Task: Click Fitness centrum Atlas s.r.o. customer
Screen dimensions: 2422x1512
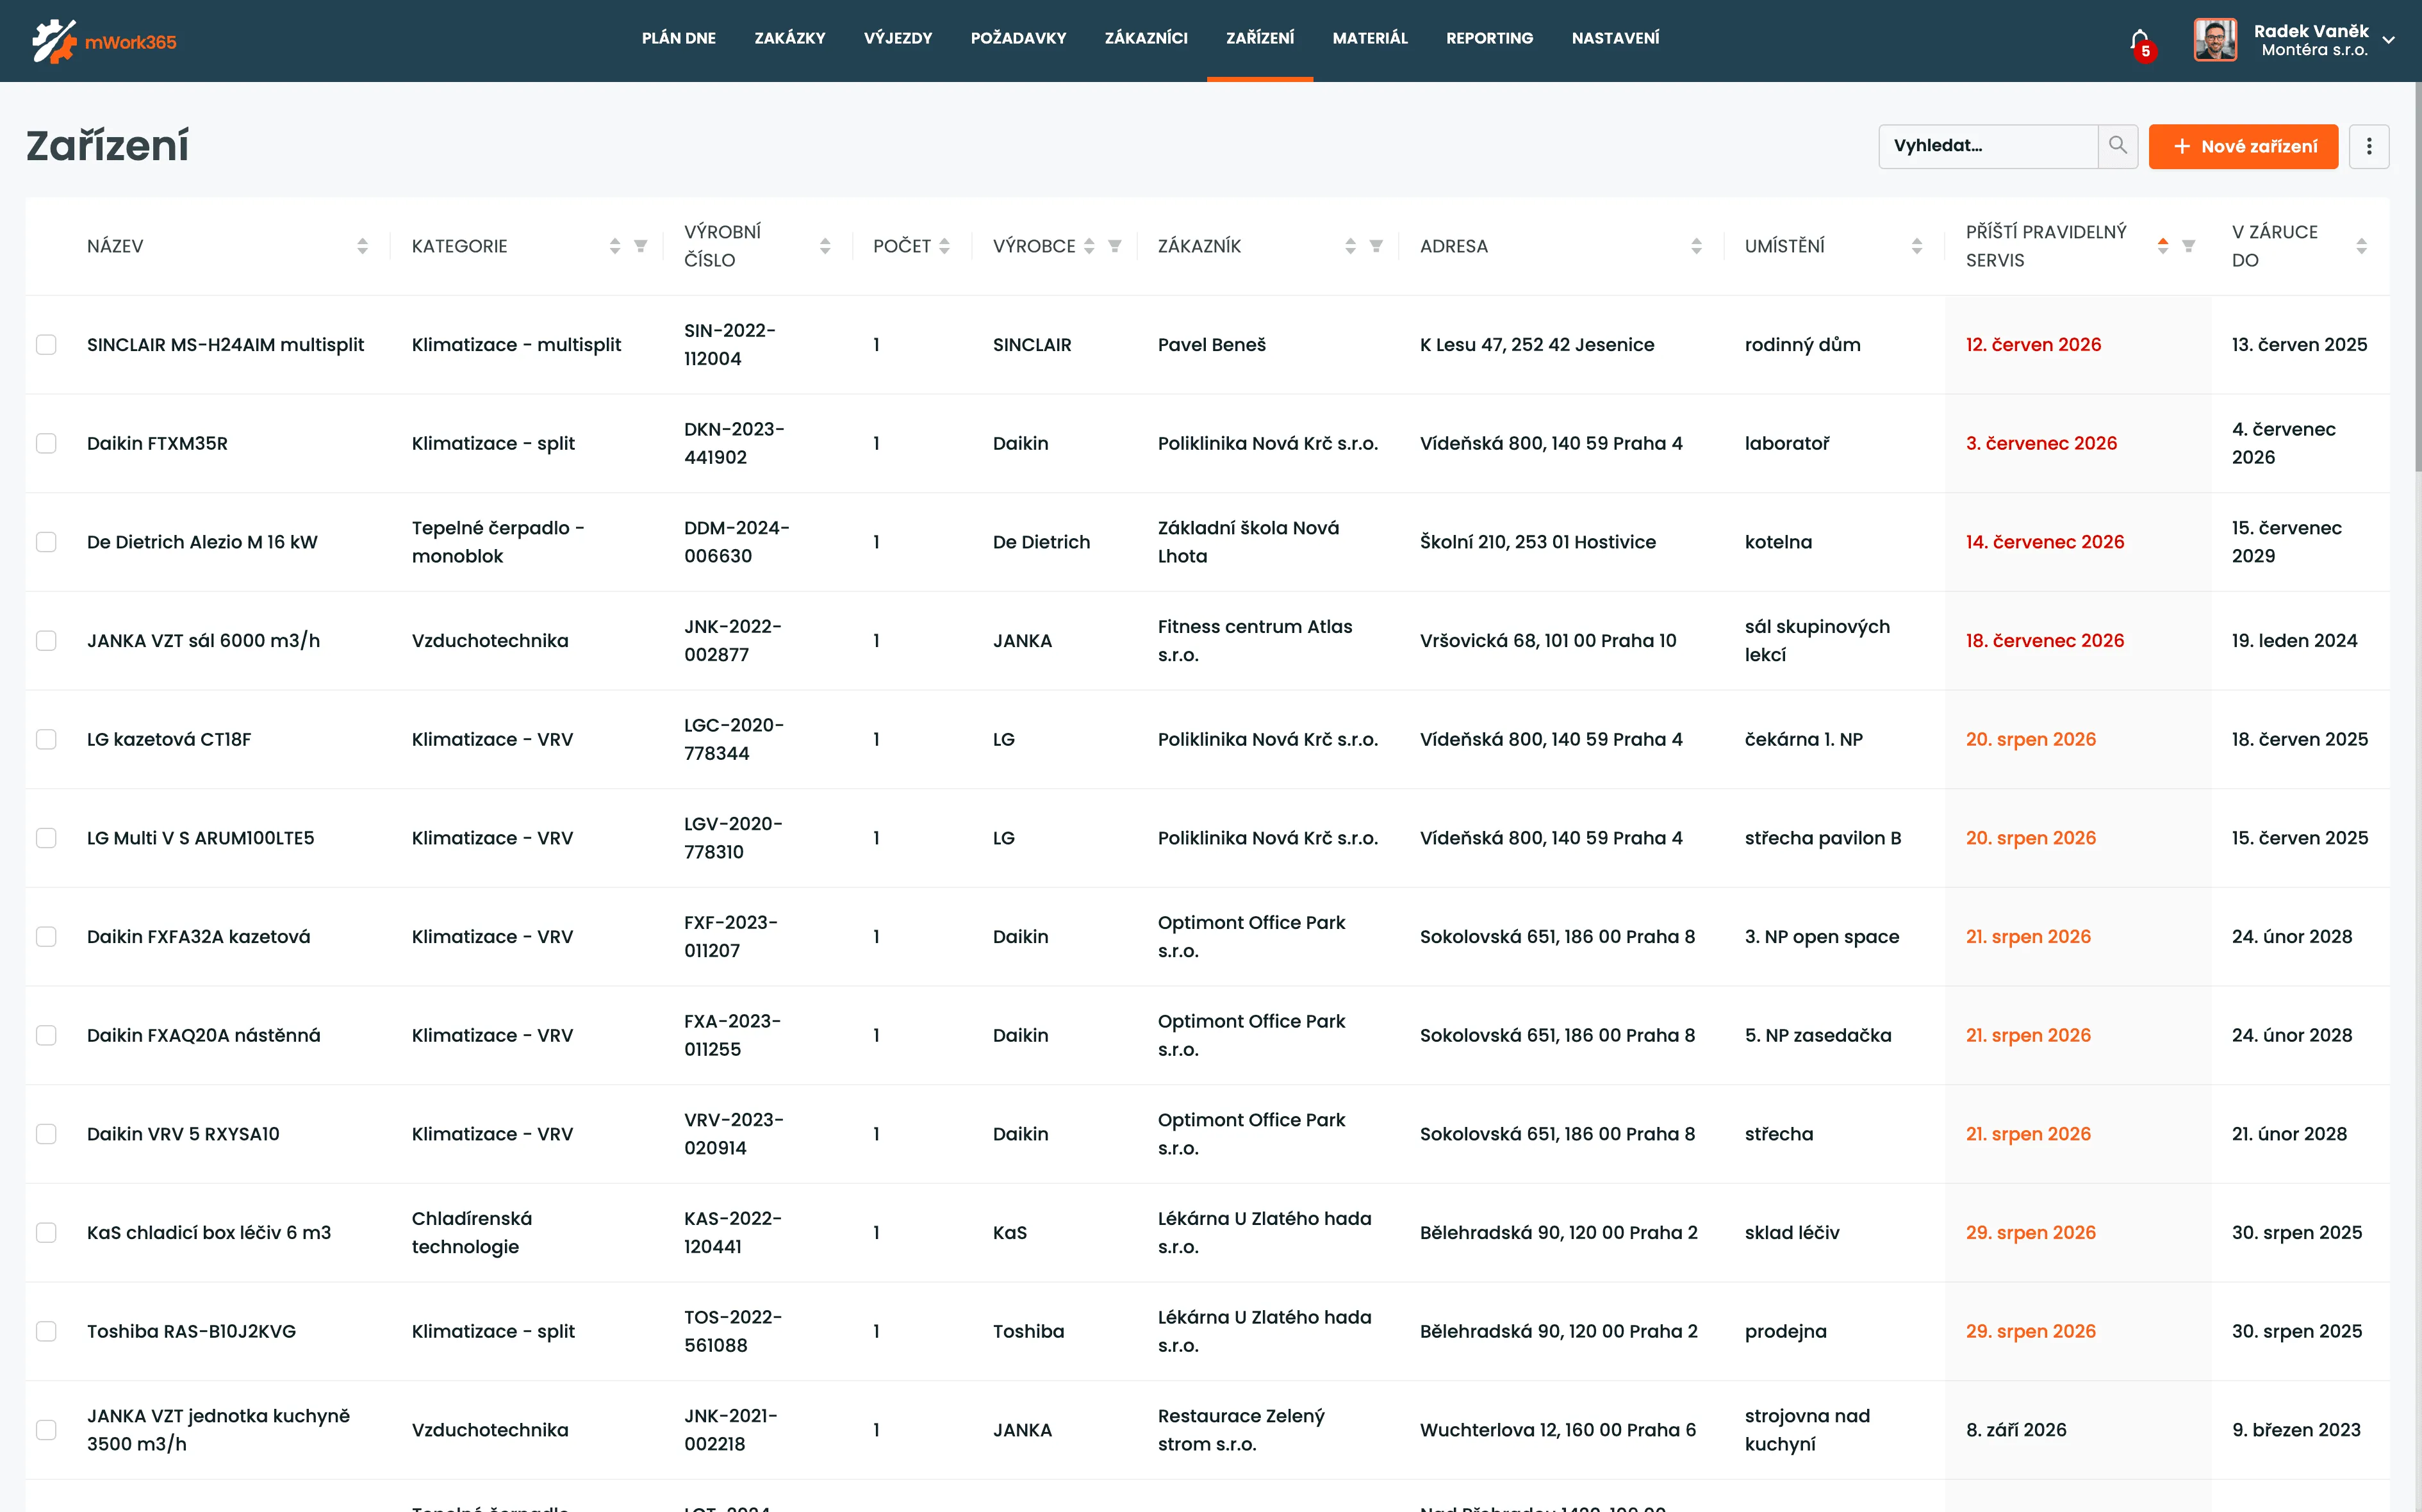Action: point(1255,641)
